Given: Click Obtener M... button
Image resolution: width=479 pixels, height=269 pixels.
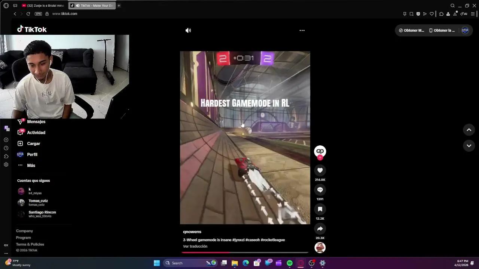Looking at the screenshot, I should point(411,31).
